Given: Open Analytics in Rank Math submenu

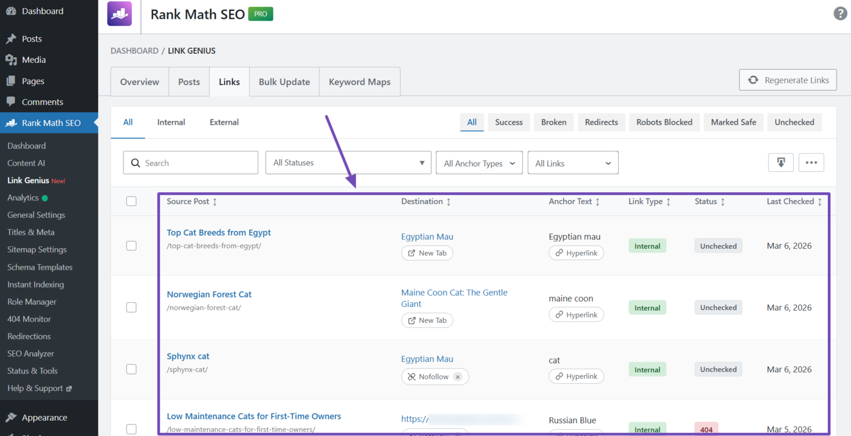Looking at the screenshot, I should point(23,198).
